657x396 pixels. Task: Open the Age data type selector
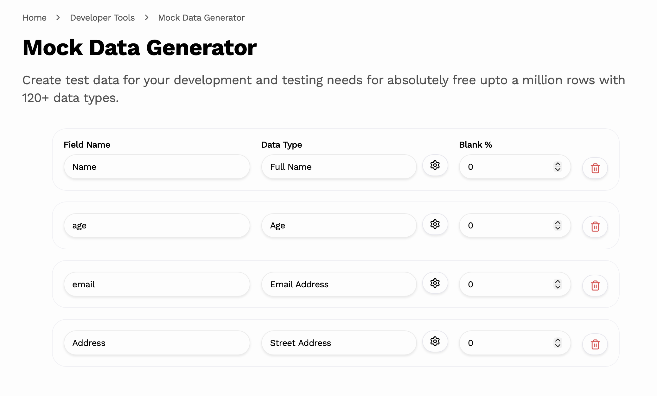338,225
